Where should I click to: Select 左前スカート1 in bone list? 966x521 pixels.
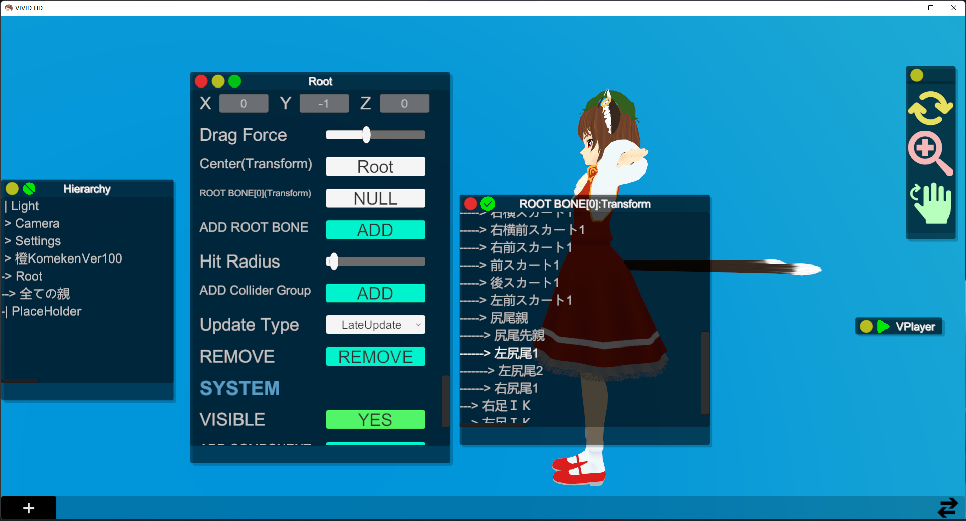click(x=531, y=300)
